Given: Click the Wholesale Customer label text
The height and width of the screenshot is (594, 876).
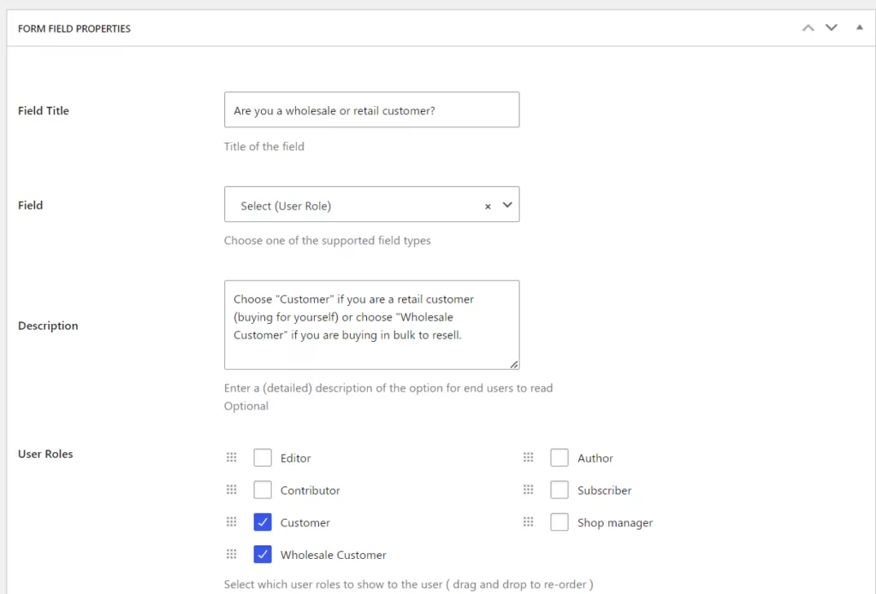Looking at the screenshot, I should [334, 555].
